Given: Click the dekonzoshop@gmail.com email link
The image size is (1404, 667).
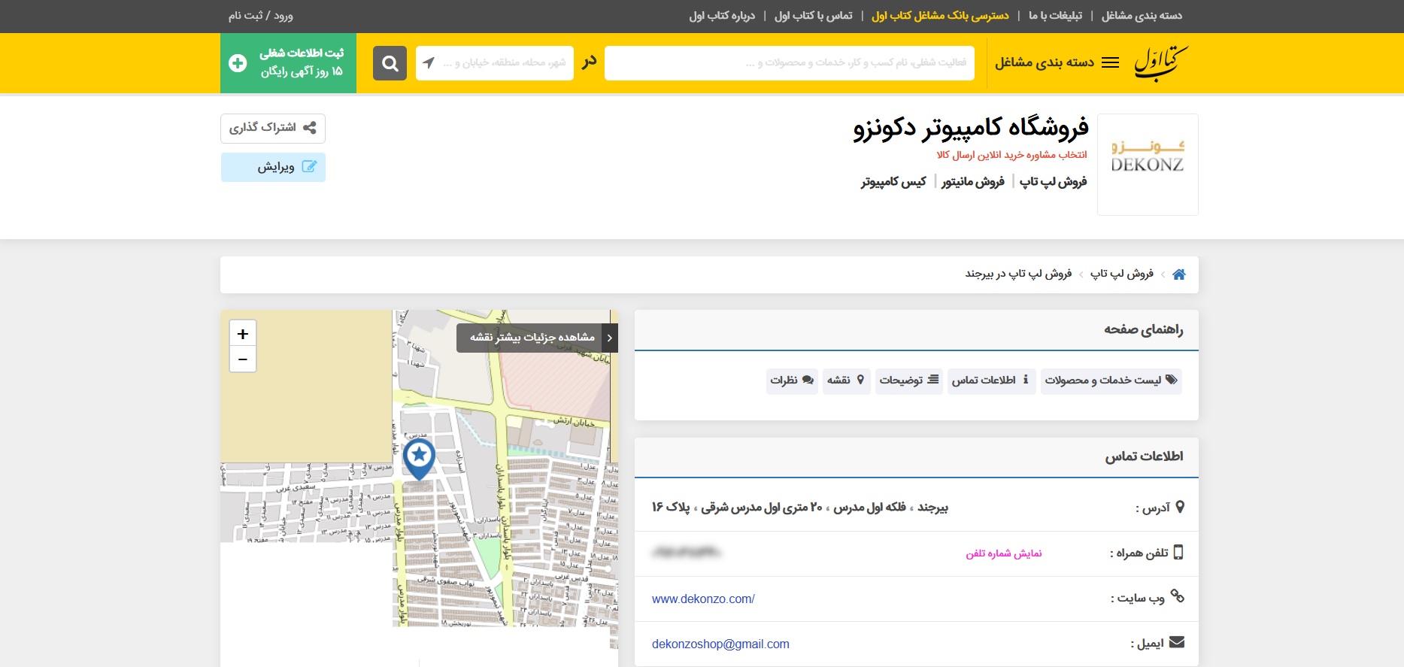Looking at the screenshot, I should click(720, 644).
